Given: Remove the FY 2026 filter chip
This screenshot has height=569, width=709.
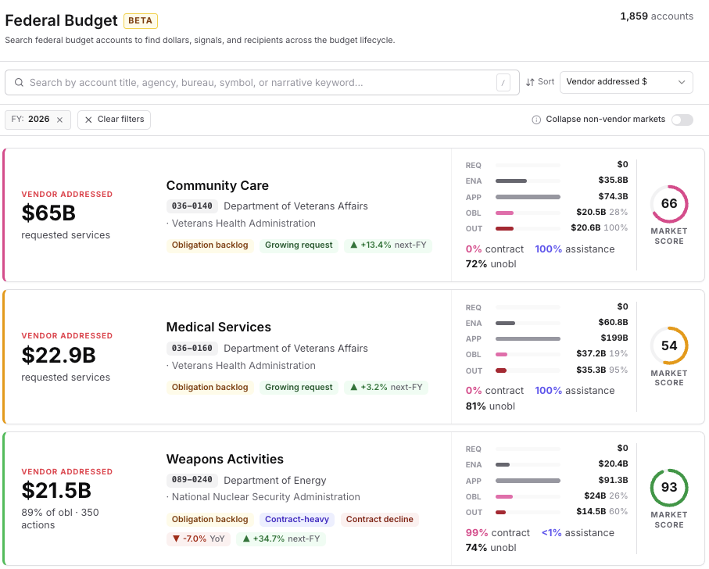Looking at the screenshot, I should pyautogui.click(x=59, y=120).
